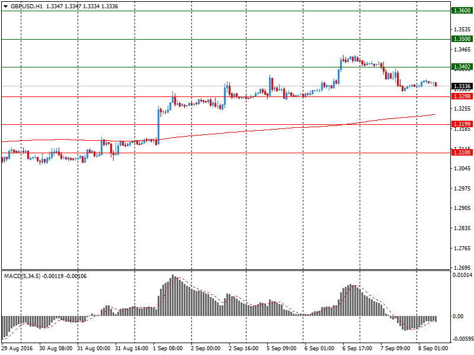Click the 1.3100 red price level label

coord(462,153)
